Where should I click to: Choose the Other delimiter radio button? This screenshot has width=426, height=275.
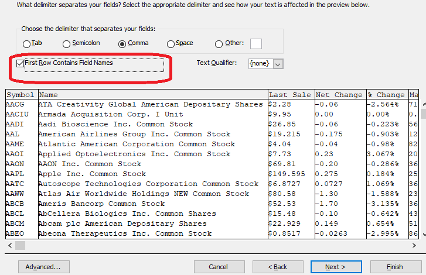(219, 44)
